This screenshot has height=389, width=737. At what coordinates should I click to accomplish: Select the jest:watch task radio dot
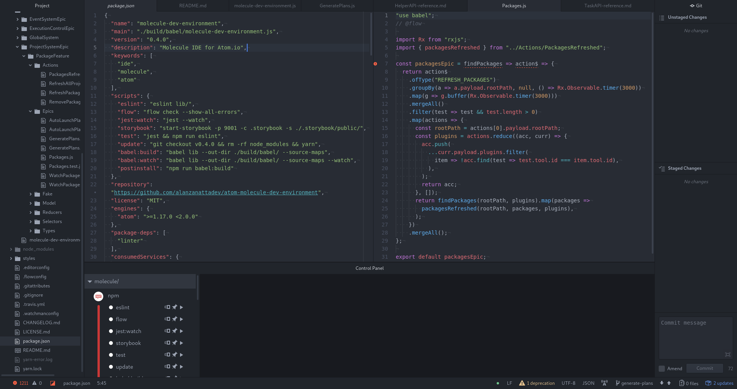click(x=111, y=331)
